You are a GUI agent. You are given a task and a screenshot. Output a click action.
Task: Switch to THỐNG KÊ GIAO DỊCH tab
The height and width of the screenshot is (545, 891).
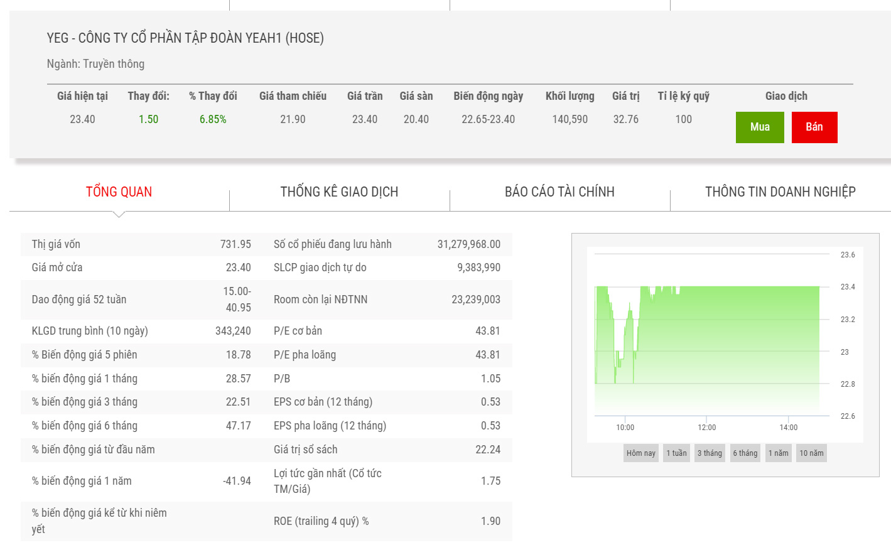[x=339, y=192]
